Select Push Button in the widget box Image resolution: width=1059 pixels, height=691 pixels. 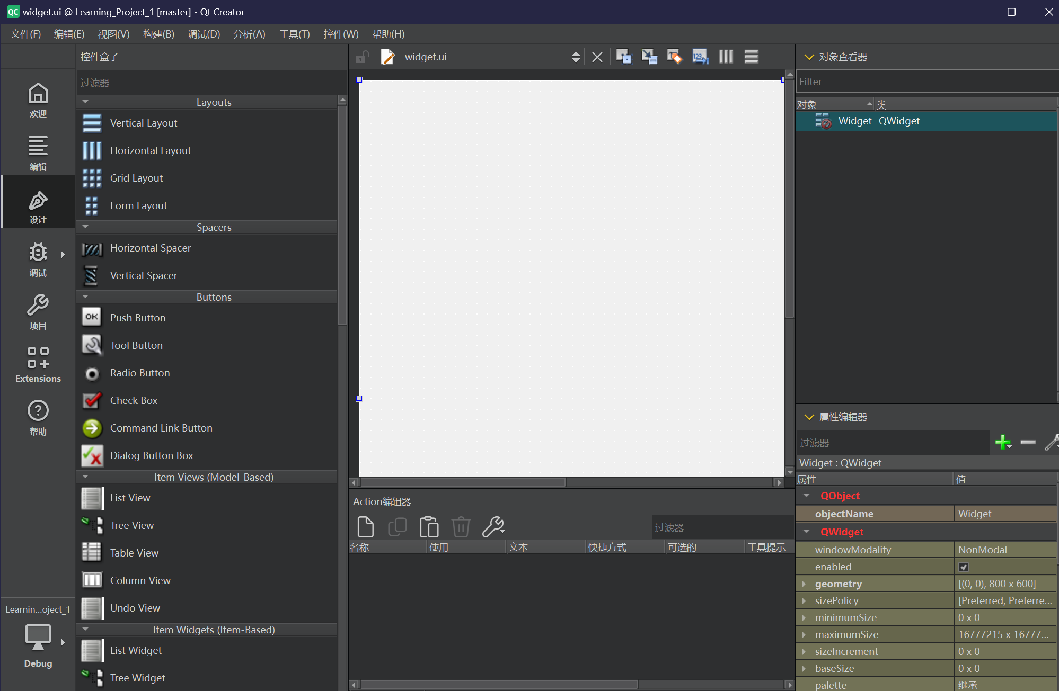pos(138,318)
